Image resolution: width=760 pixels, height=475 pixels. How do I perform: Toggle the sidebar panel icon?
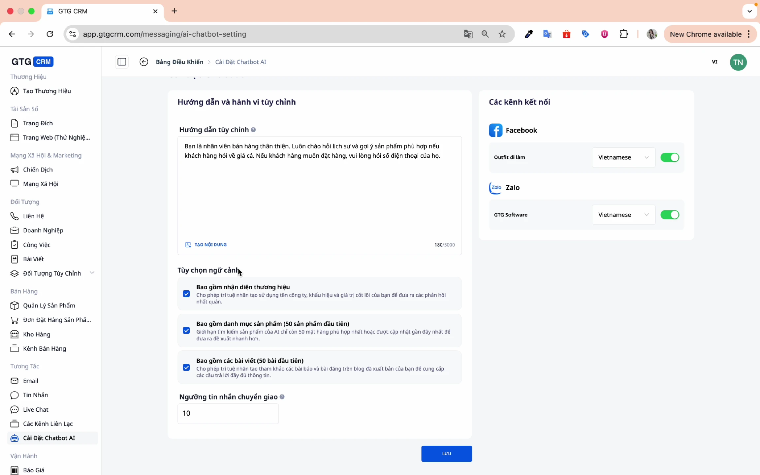[x=122, y=62]
